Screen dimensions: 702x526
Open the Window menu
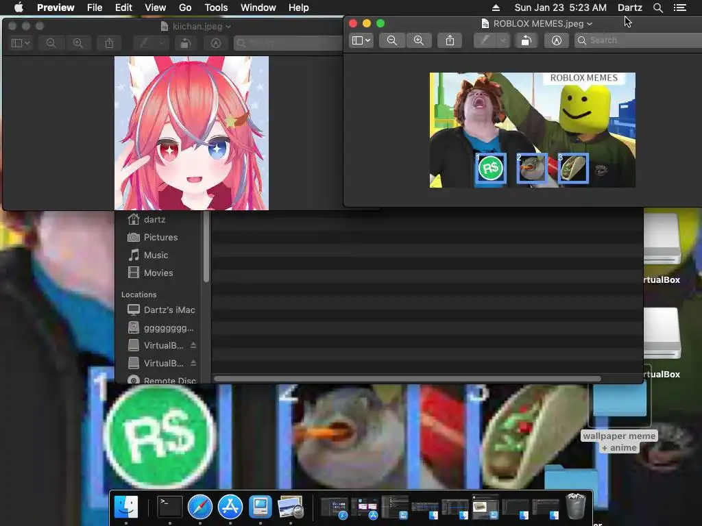click(258, 8)
